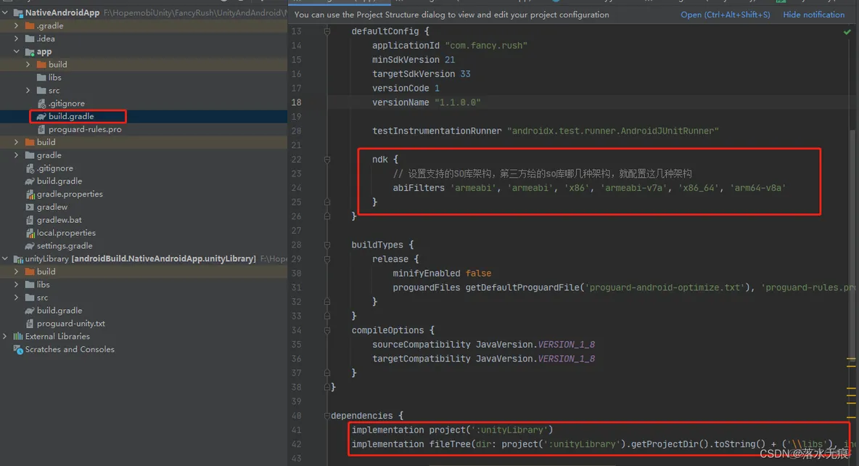Click the gradle elephant icon of app build.gradle
The width and height of the screenshot is (859, 466).
41,116
